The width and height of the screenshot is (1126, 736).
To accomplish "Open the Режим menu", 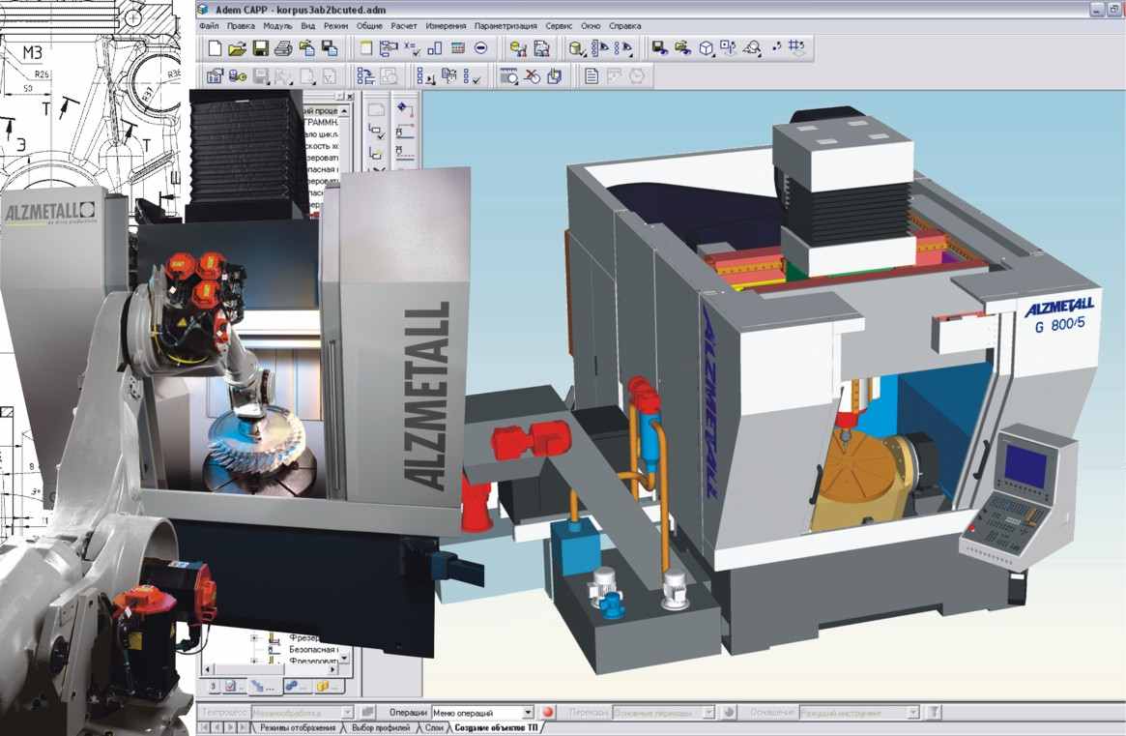I will pyautogui.click(x=335, y=26).
